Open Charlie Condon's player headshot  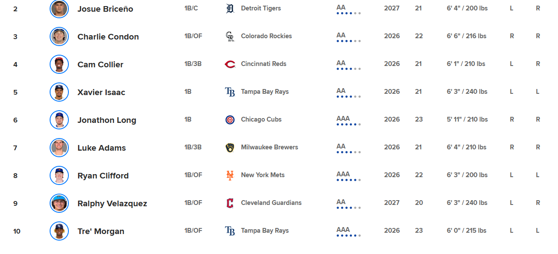59,36
